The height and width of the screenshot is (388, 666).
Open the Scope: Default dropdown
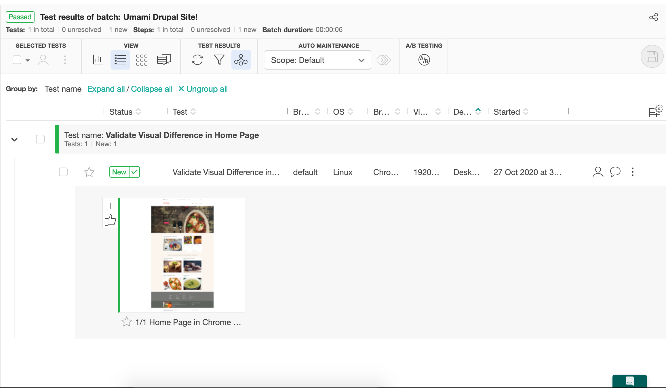tap(318, 60)
